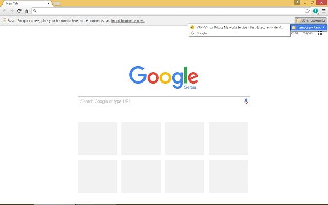Click the Reload page icon

pyautogui.click(x=19, y=11)
